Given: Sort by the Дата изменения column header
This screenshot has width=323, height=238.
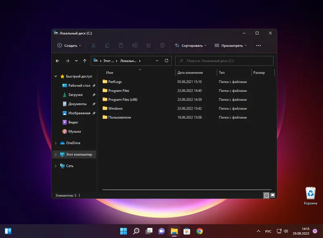Looking at the screenshot, I should click(x=190, y=72).
